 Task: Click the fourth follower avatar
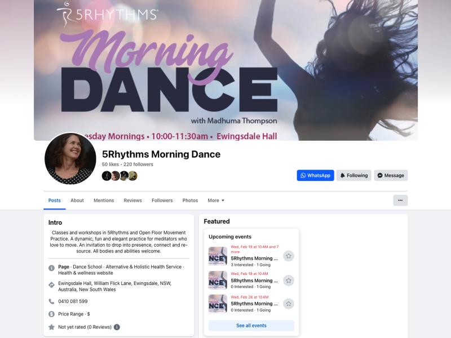(133, 176)
